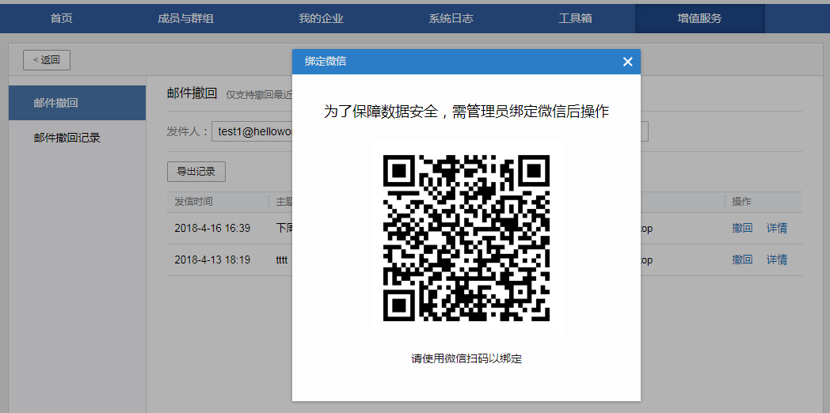Open 详情 for the 2018-4-16 email
Screen dimensions: 830x413
[x=776, y=229]
